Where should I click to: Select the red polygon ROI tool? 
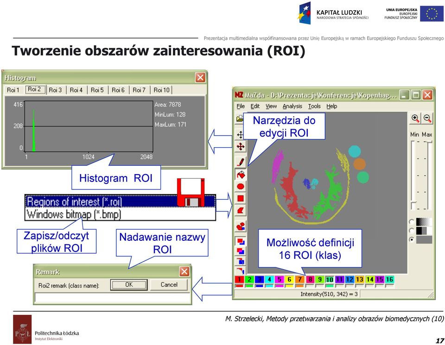241,211
